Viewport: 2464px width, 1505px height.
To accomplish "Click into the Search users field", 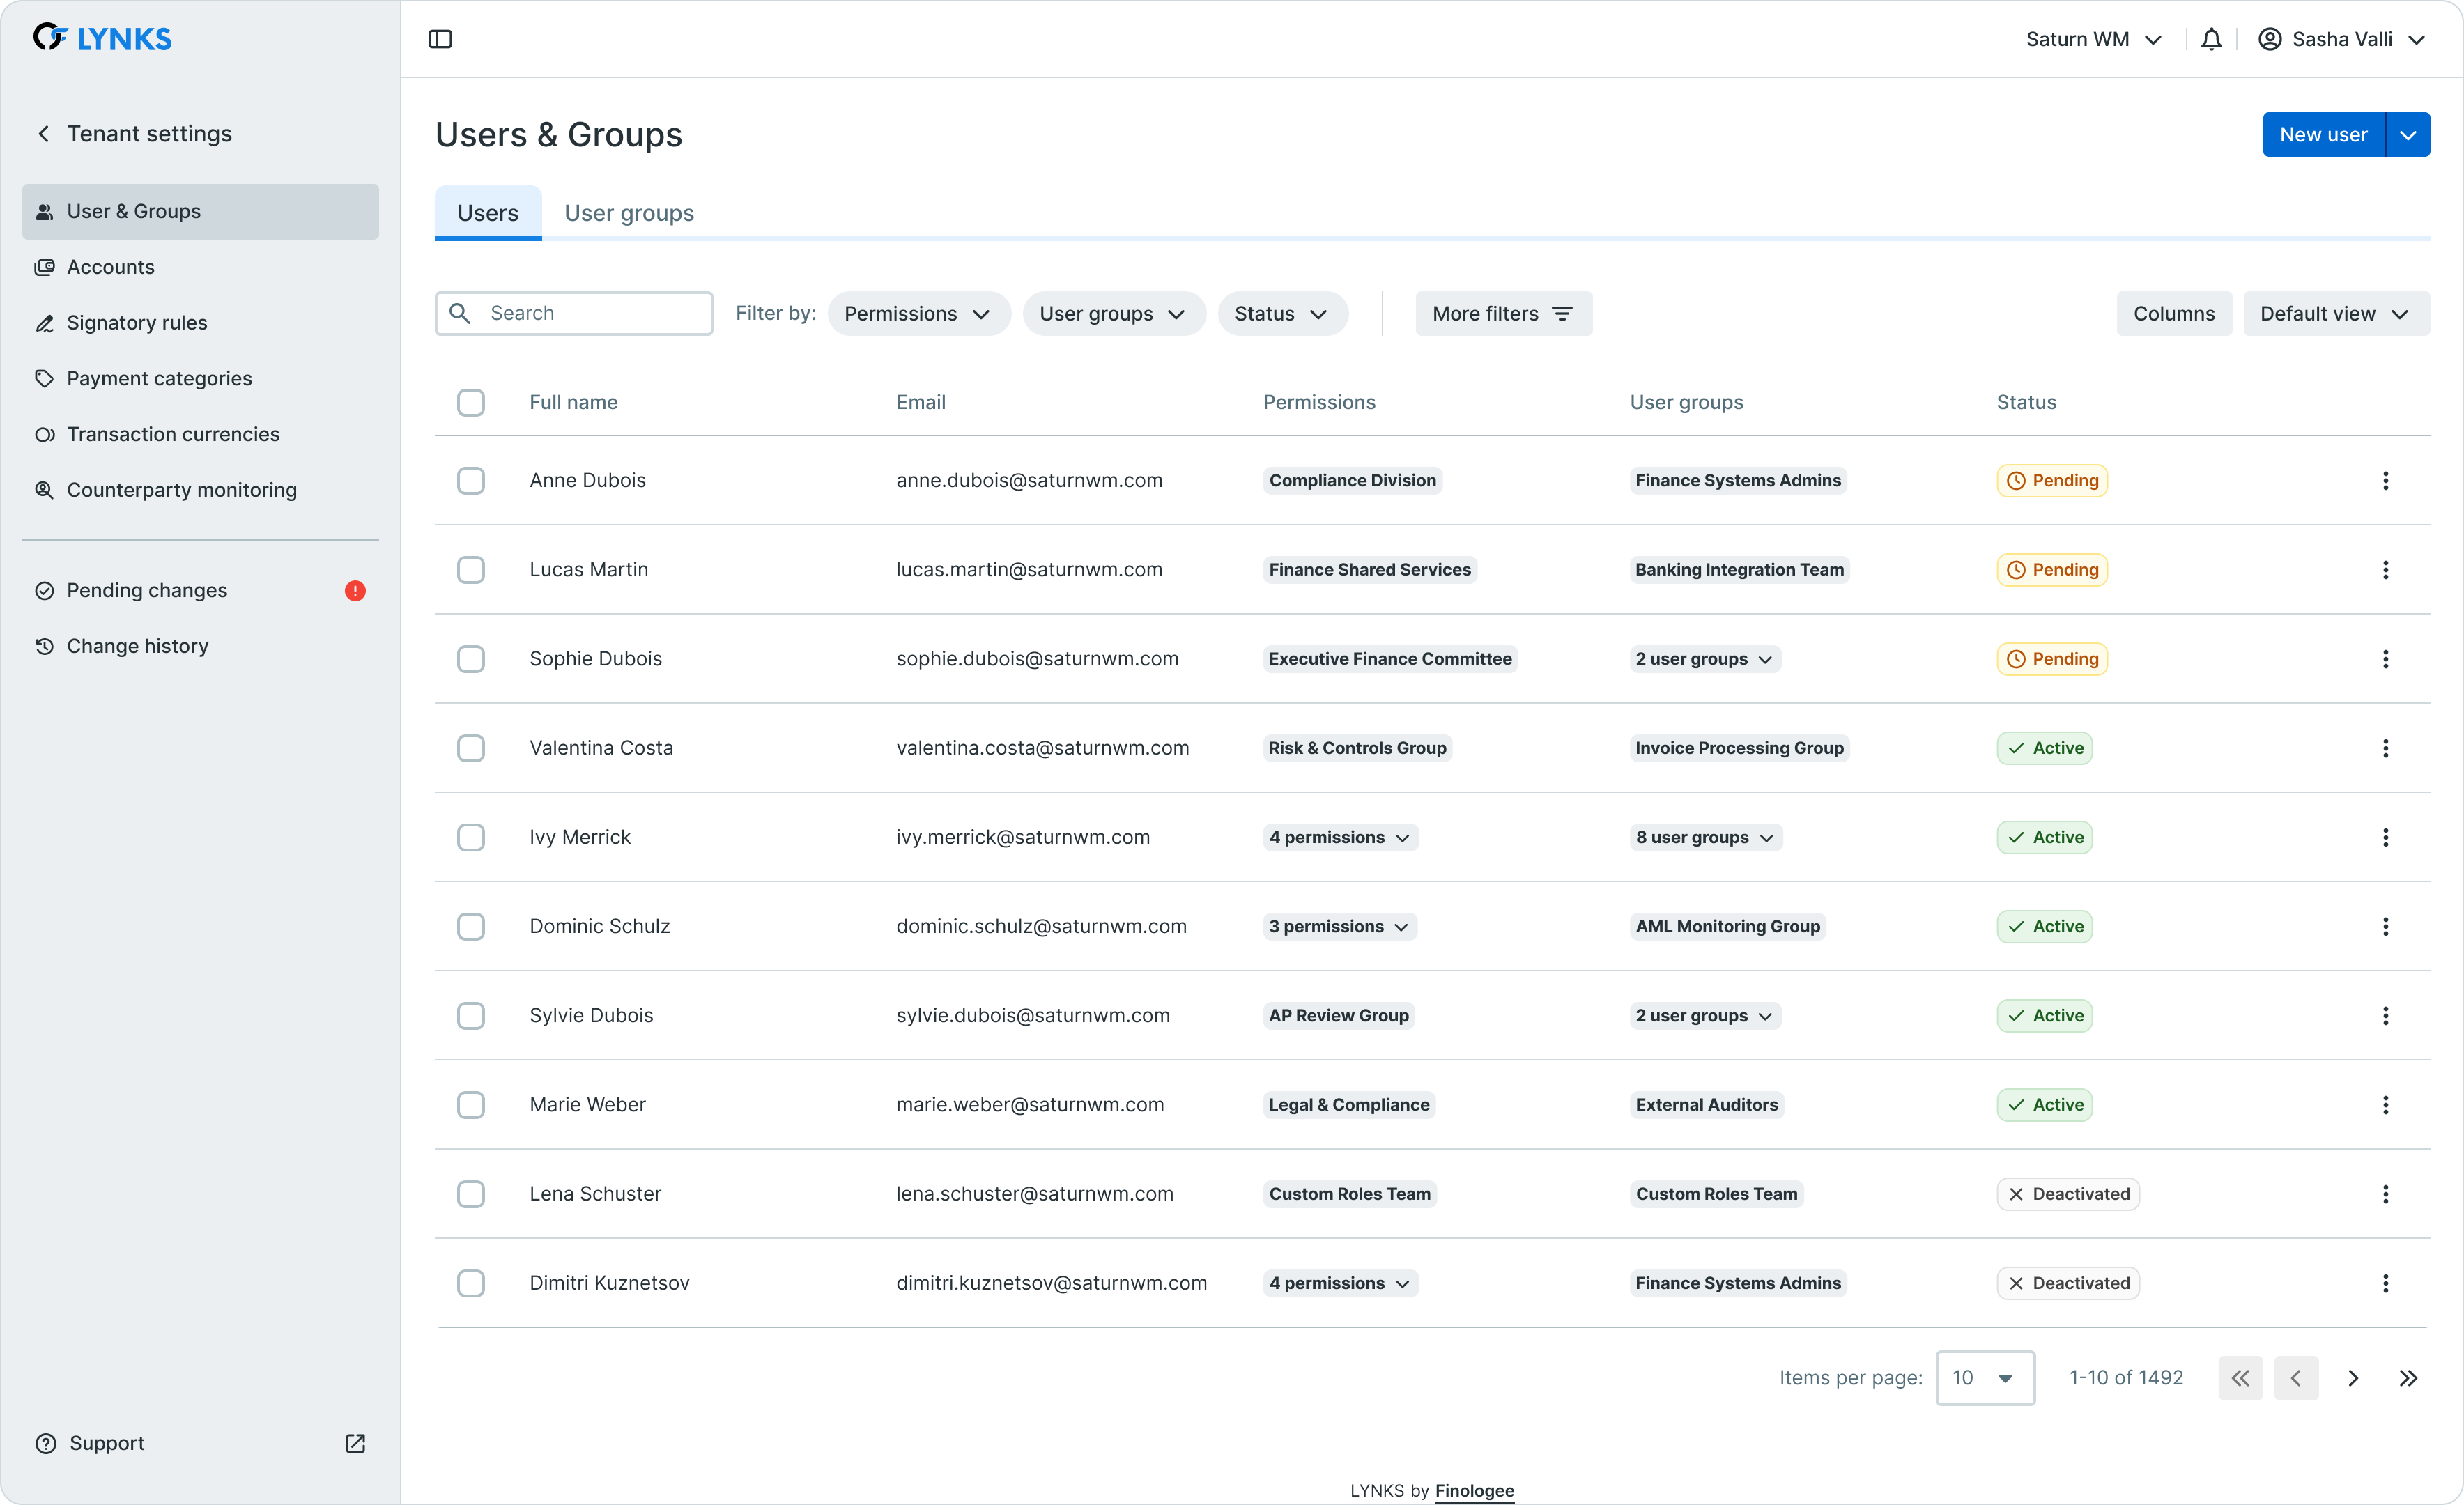I will 590,314.
